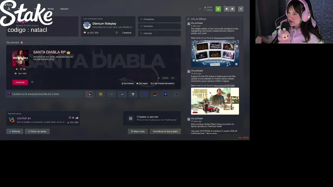Expand the arrow at Top servers row end
The height and width of the screenshot is (187, 333).
click(180, 42)
